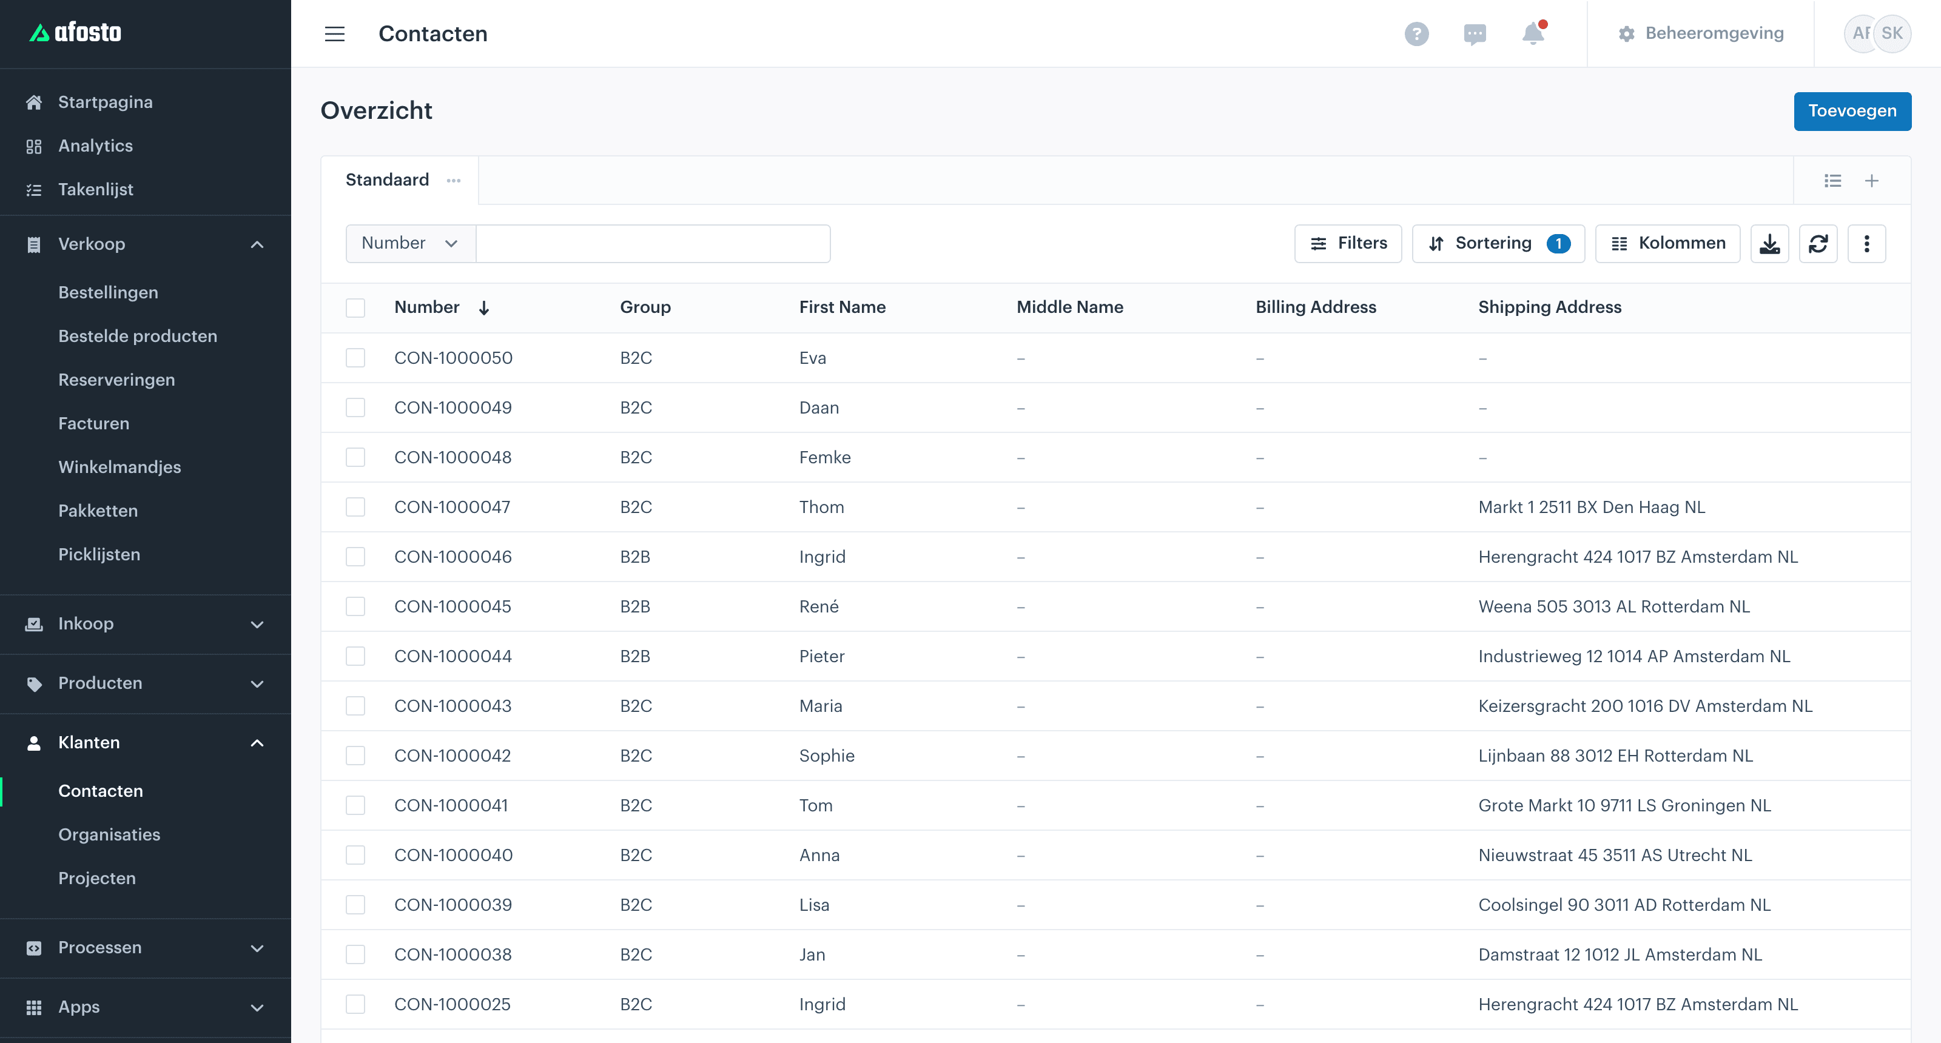Open the three-dot more options menu
The image size is (1941, 1043).
[1866, 244]
